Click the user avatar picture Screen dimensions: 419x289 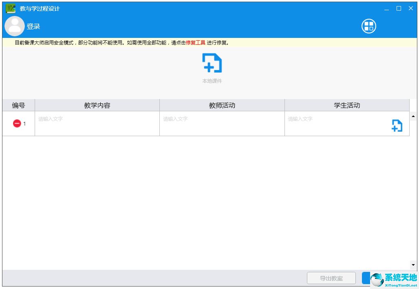pos(15,26)
